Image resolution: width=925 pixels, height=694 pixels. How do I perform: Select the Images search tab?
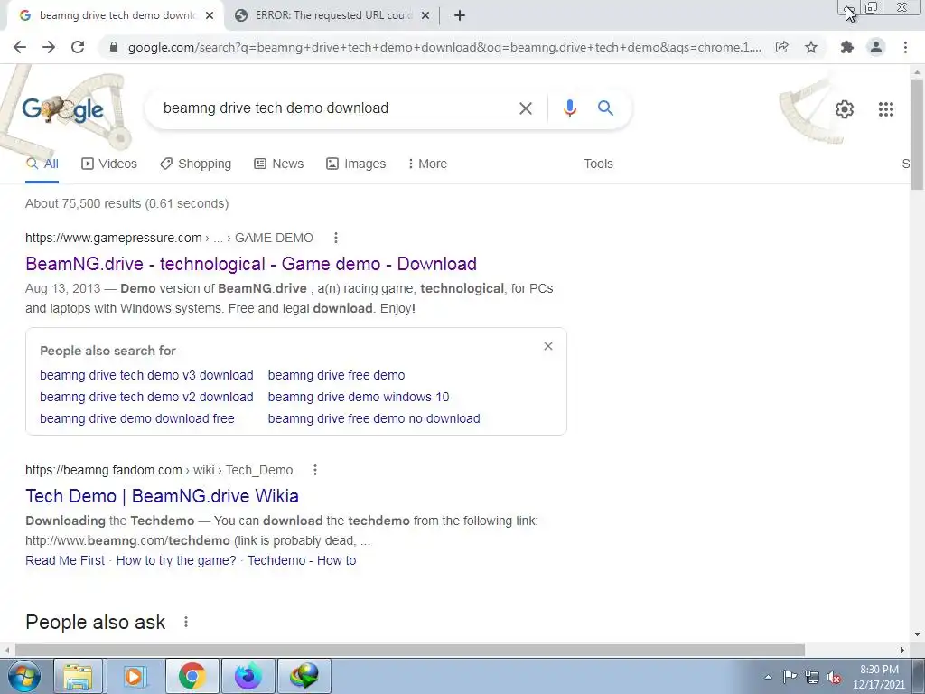point(356,164)
